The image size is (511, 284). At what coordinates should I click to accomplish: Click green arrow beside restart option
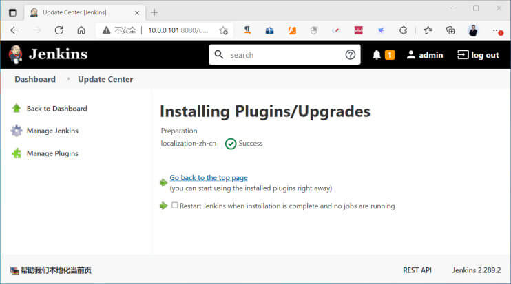click(x=163, y=206)
